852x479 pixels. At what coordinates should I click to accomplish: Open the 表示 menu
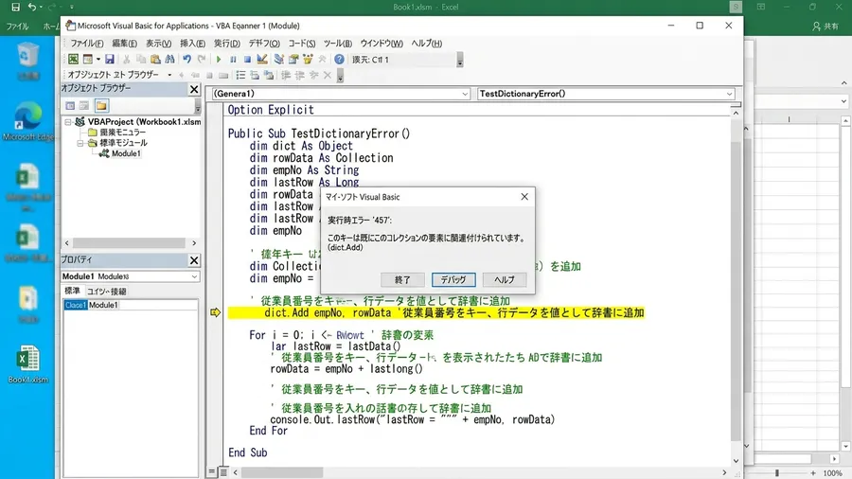point(158,44)
